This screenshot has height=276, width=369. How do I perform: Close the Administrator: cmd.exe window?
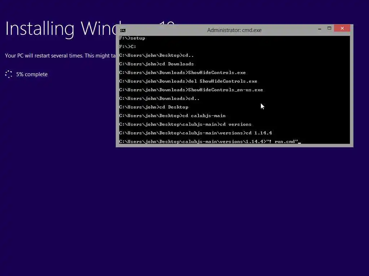[x=342, y=28]
